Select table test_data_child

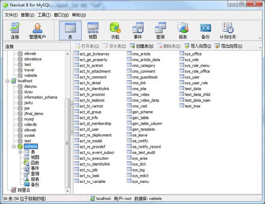tap(197, 94)
